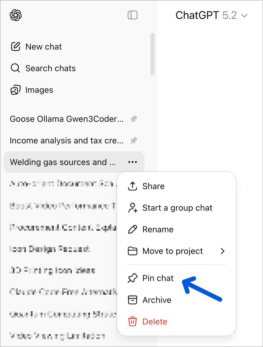Expand the Move to project submenu arrow
The height and width of the screenshot is (347, 263).
[x=223, y=251]
